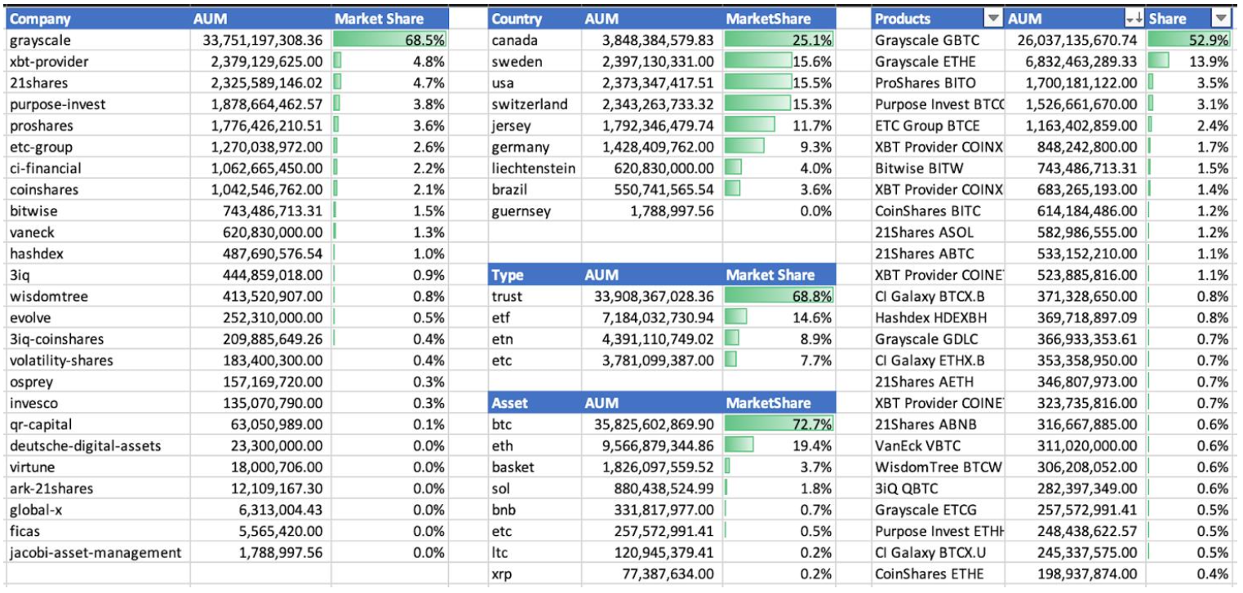Click canada's 25.1% market share bar
1243x593 pixels.
[779, 41]
